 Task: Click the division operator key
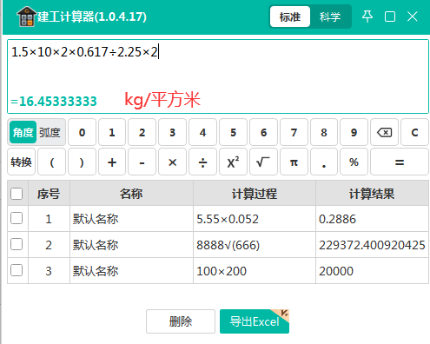[202, 162]
